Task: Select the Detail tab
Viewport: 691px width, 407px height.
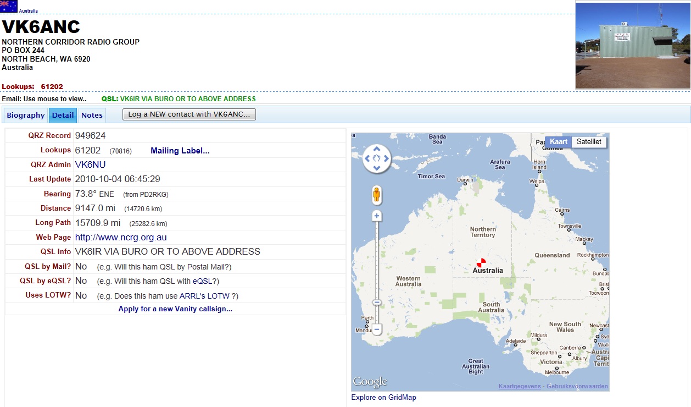Action: (x=63, y=116)
